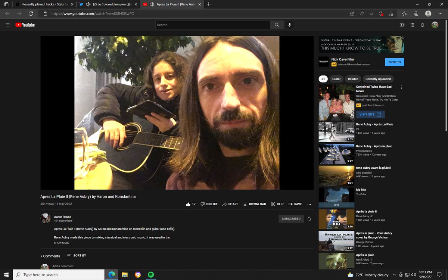Select the Recently uploaded filter chip

pyautogui.click(x=378, y=79)
